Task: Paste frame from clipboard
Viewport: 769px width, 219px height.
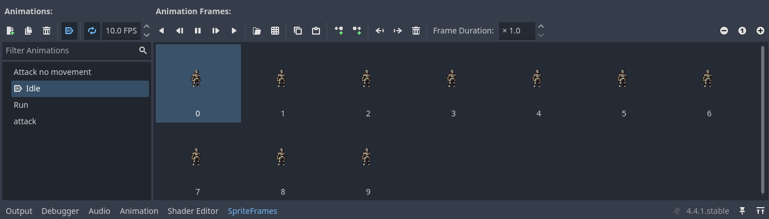Action: point(316,31)
